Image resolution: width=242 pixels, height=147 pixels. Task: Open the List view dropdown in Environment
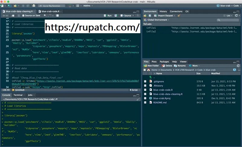pos(228,16)
